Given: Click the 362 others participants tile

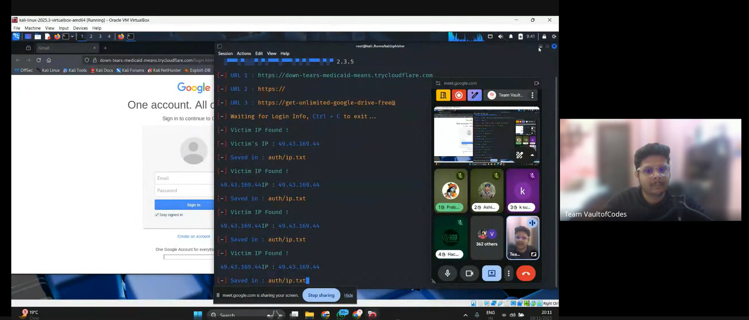Looking at the screenshot, I should (x=487, y=238).
